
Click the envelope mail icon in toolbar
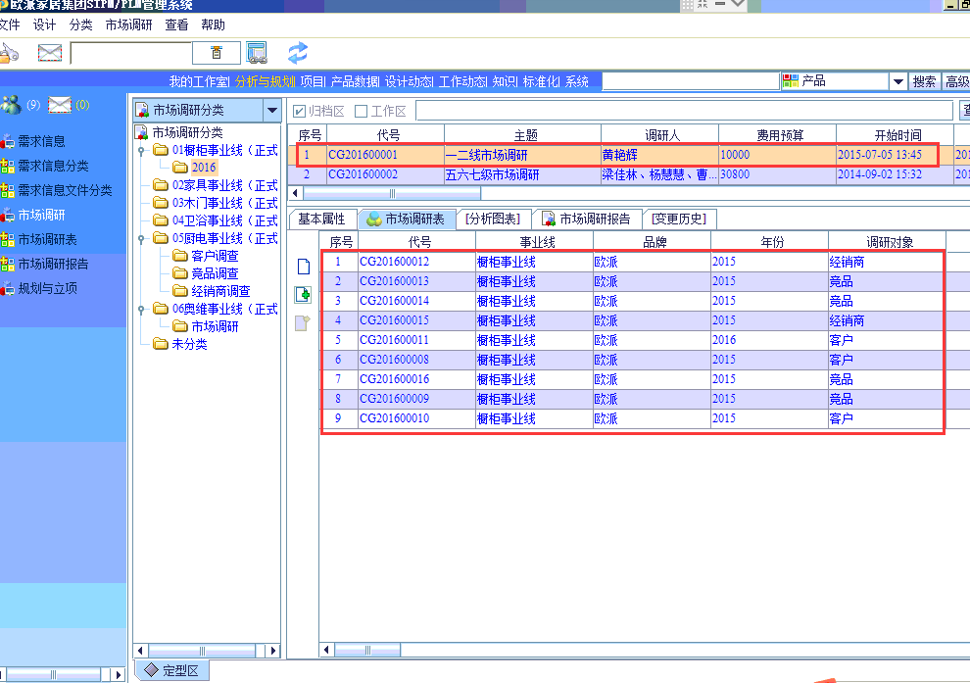[x=49, y=53]
